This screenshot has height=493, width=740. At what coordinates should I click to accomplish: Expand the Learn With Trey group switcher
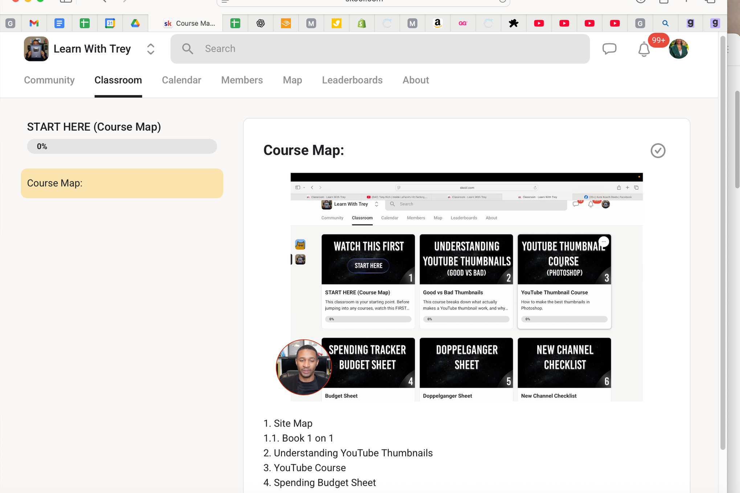point(151,49)
